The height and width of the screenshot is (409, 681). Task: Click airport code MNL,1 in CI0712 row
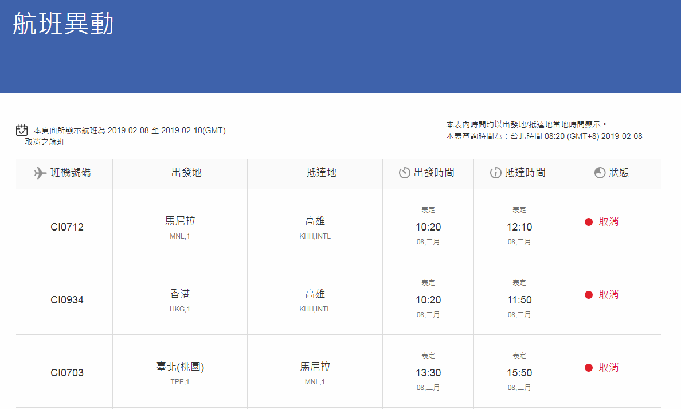(180, 236)
